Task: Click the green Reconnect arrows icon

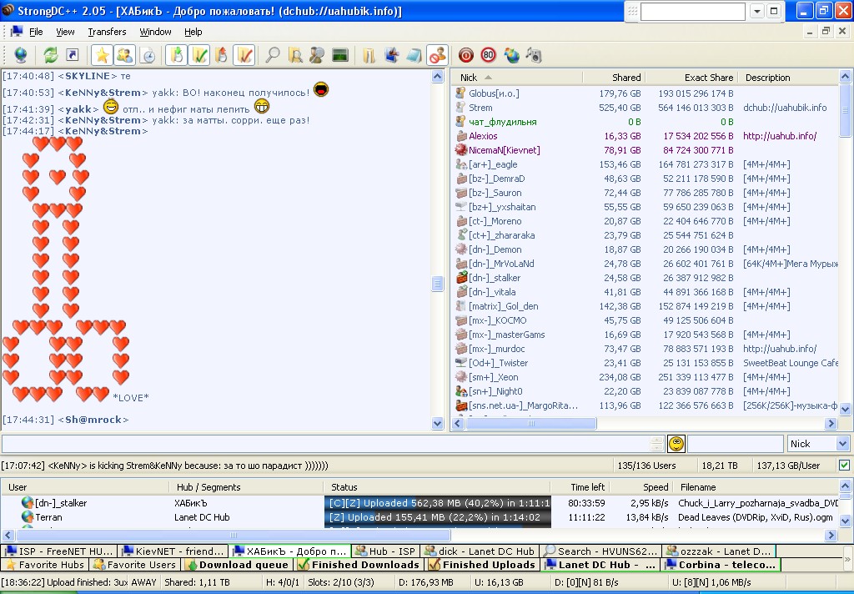Action: tap(51, 55)
